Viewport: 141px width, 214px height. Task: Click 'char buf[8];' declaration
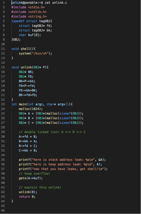[x=30, y=35]
